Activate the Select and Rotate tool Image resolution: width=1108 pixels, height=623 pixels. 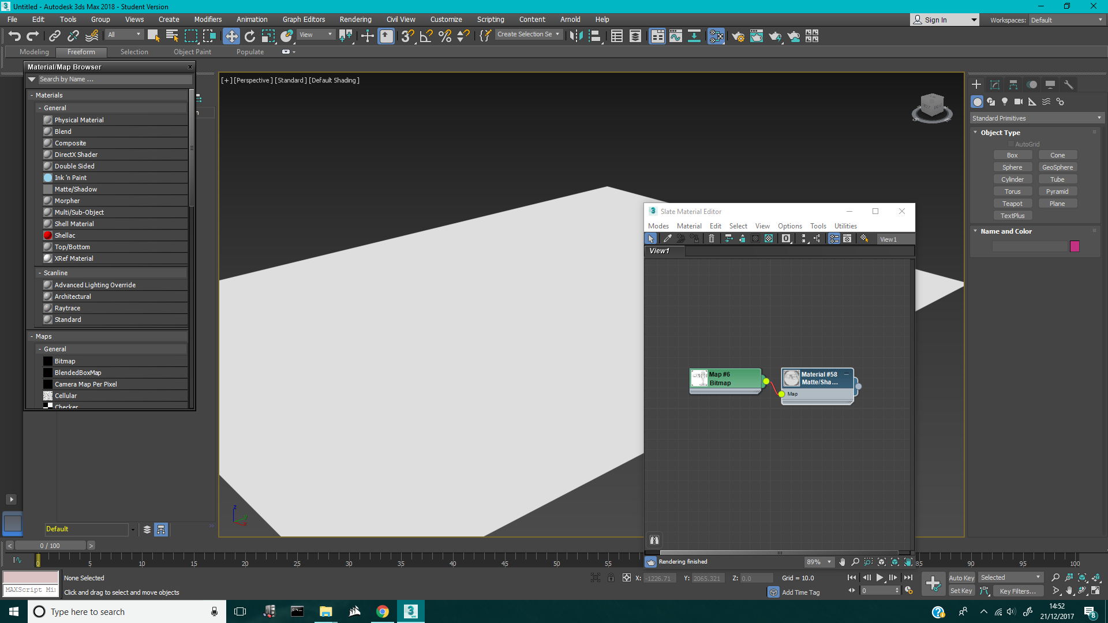[250, 36]
